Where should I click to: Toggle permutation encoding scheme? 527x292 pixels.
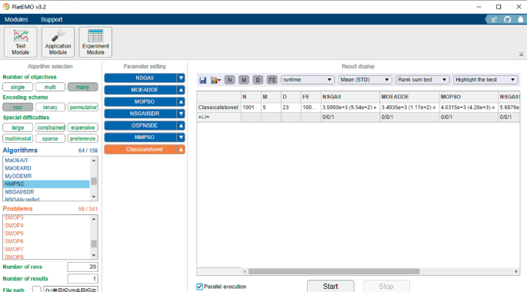(x=82, y=108)
